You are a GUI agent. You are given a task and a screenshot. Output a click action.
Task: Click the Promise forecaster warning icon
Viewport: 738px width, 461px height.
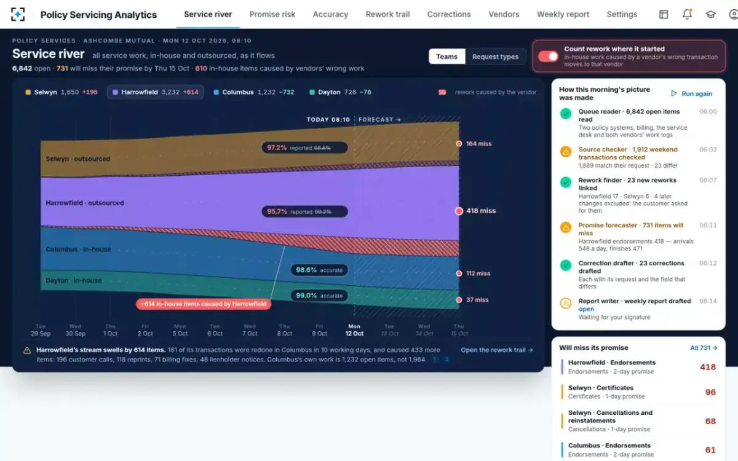pos(565,227)
